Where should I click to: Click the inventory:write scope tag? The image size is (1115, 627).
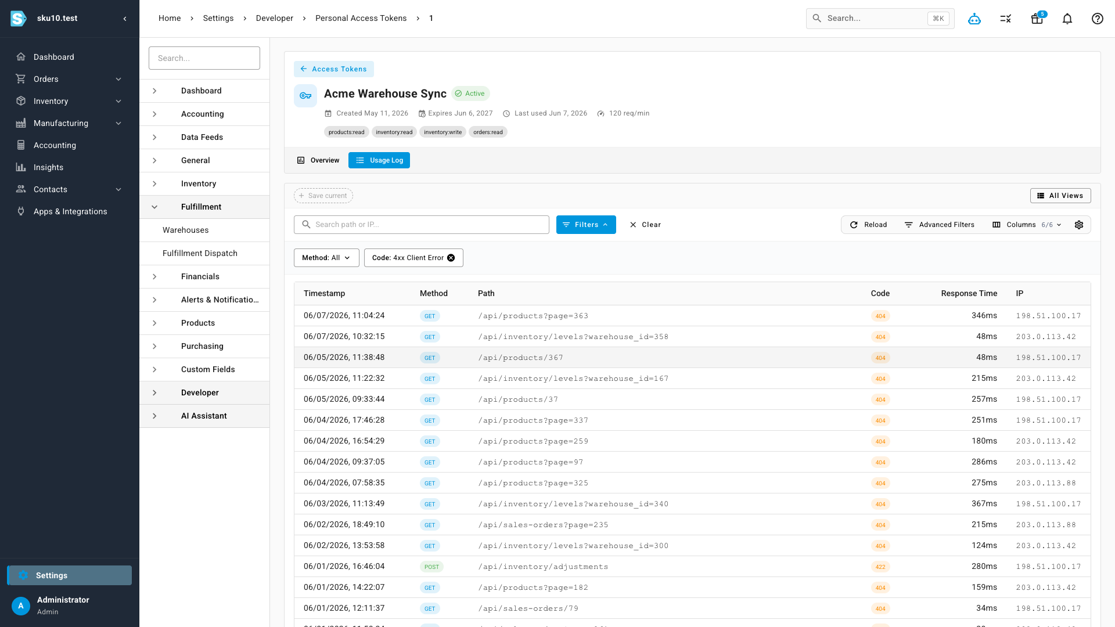pos(443,132)
